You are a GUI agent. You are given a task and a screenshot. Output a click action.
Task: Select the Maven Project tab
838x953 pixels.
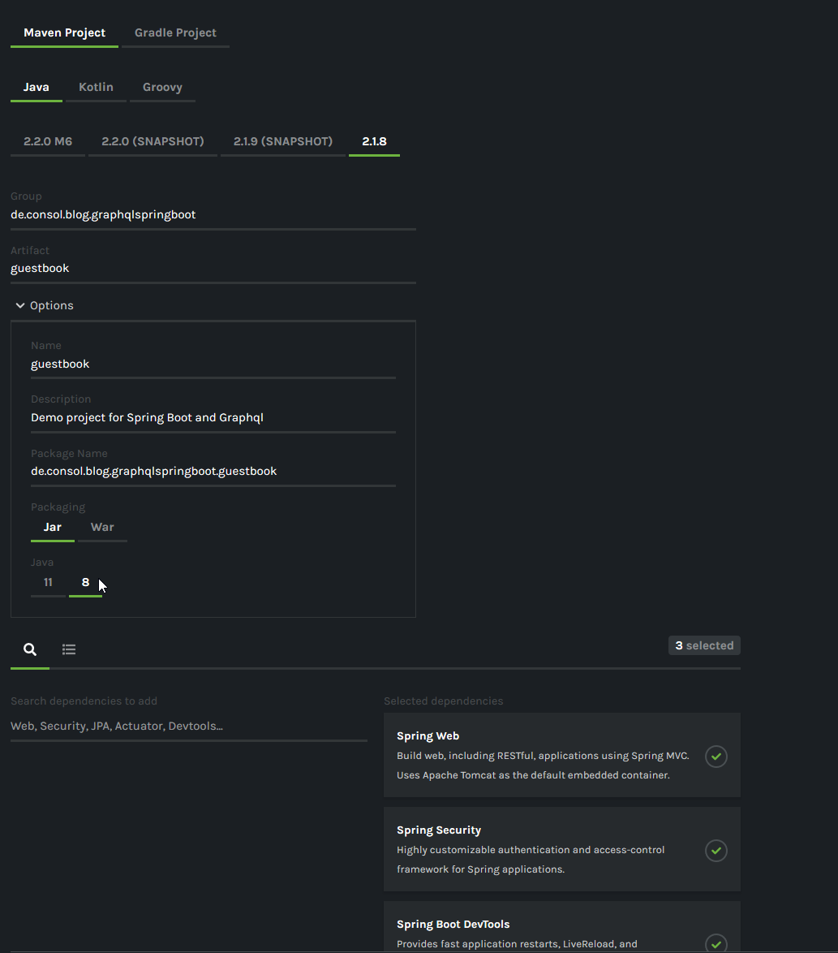point(64,33)
